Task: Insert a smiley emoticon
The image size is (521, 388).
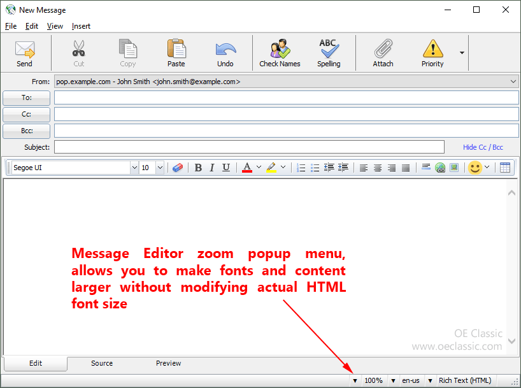Action: coord(475,168)
